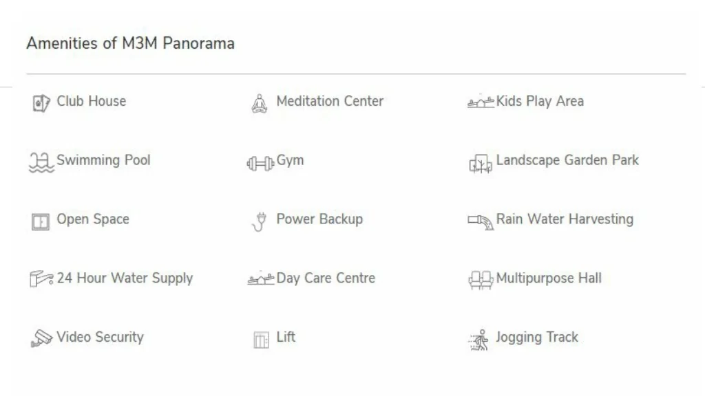Click the Swimming Pool waves icon

pos(41,163)
